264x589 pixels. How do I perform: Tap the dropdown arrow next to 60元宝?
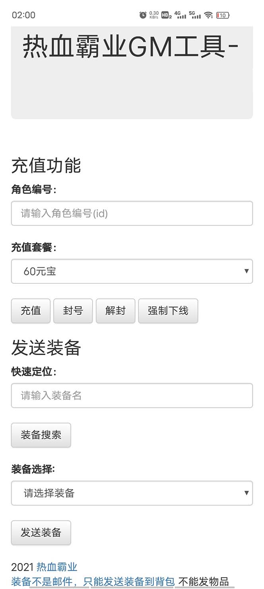tap(247, 271)
